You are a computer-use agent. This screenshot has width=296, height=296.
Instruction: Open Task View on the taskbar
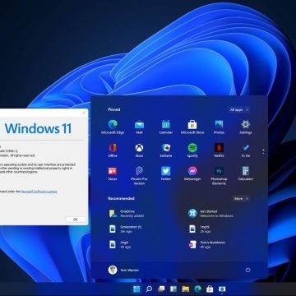[161, 289]
